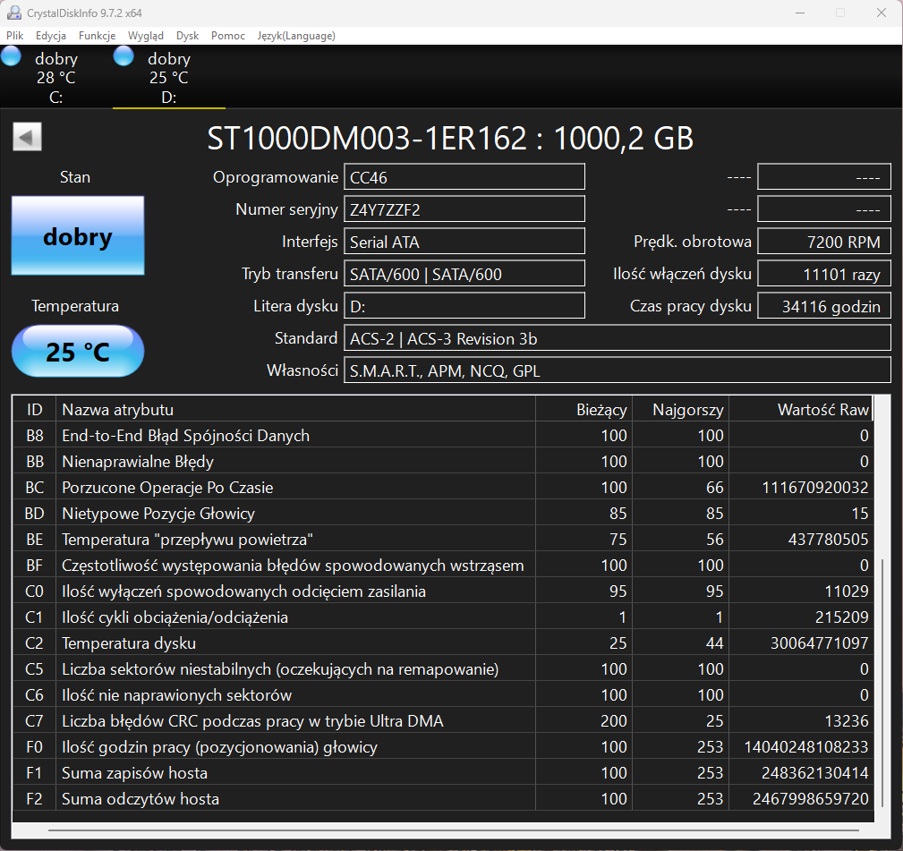Click the previous disk arrow button
903x851 pixels.
27,137
